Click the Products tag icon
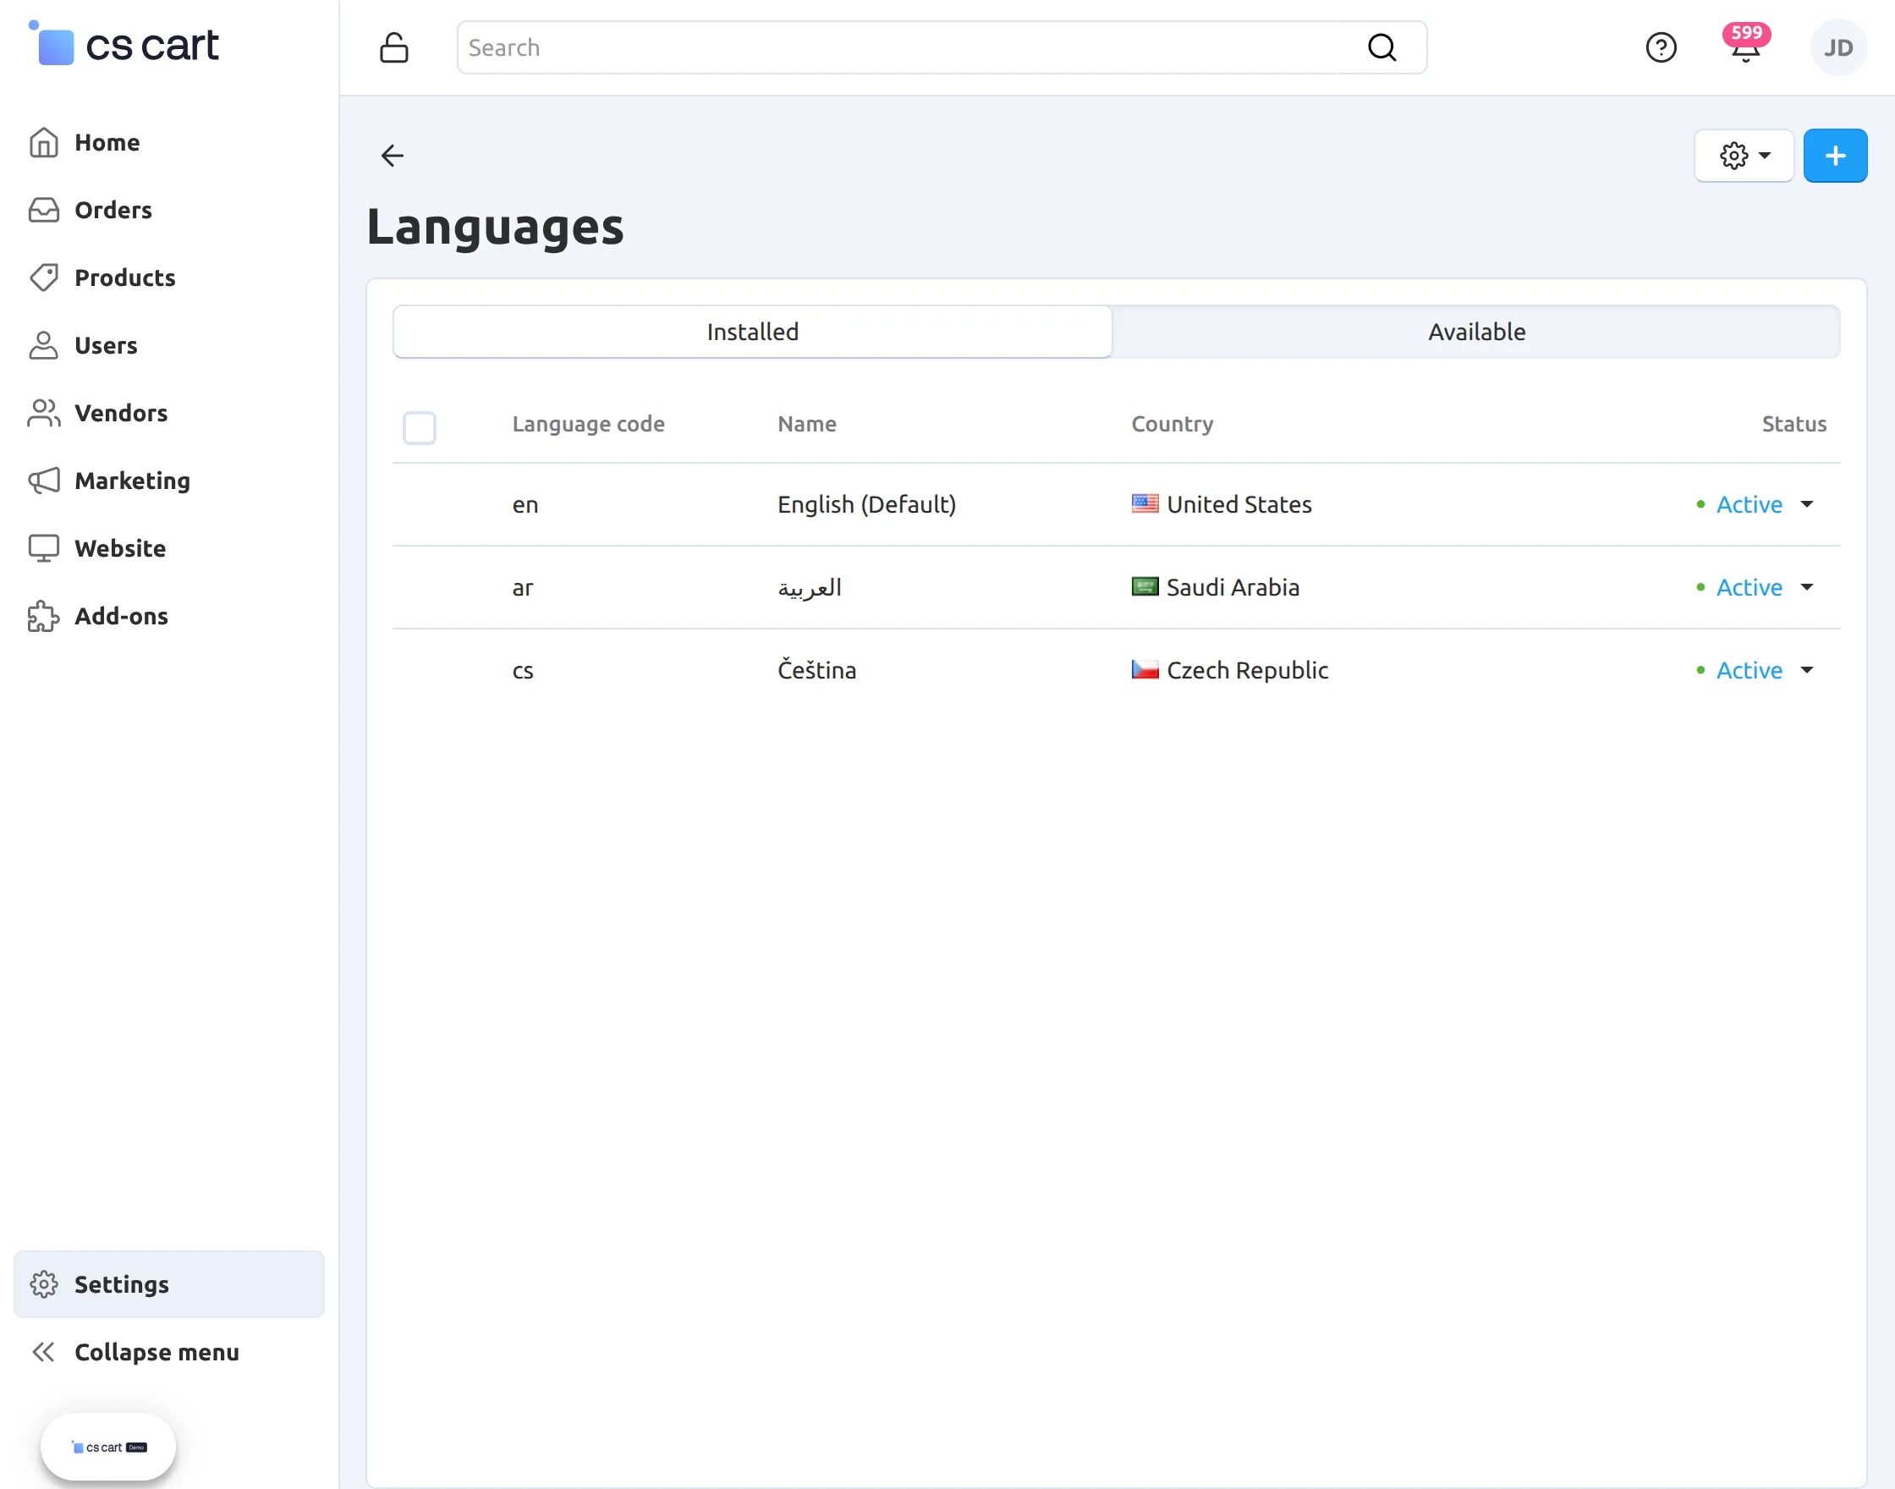Viewport: 1895px width, 1489px height. [x=44, y=277]
